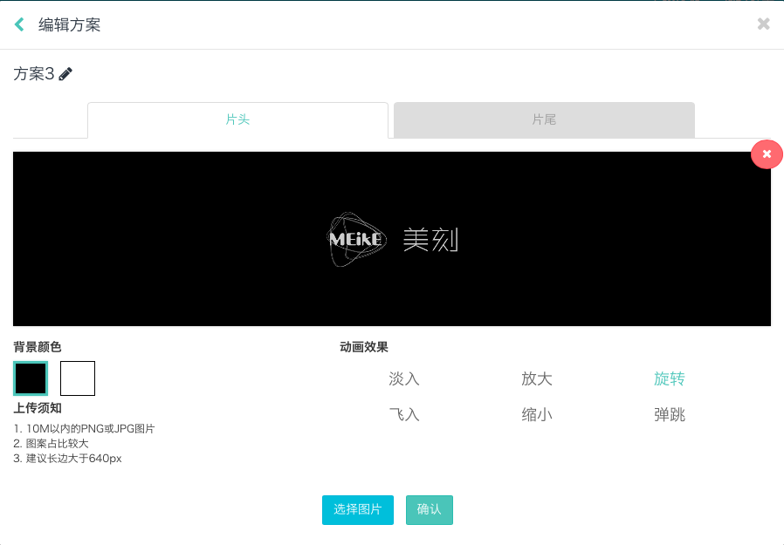Switch to the 片头 tab
This screenshot has height=545, width=784.
tap(237, 119)
